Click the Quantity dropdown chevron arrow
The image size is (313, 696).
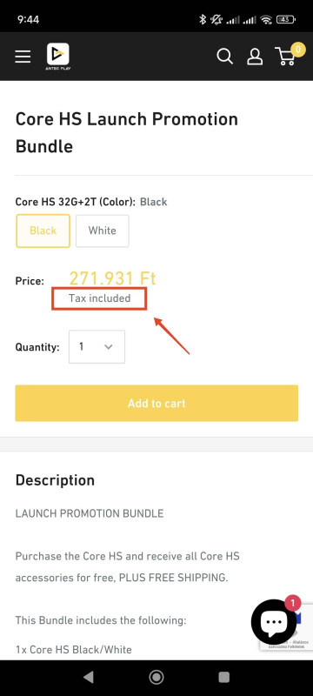coord(108,347)
